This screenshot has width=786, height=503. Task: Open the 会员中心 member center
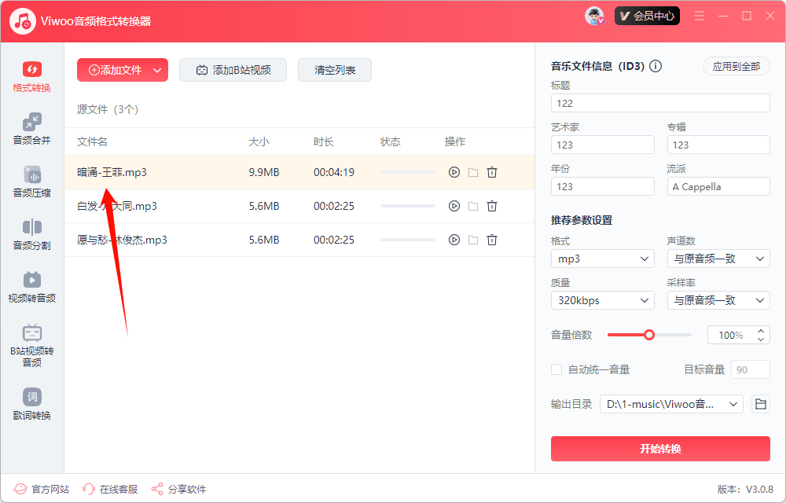647,15
